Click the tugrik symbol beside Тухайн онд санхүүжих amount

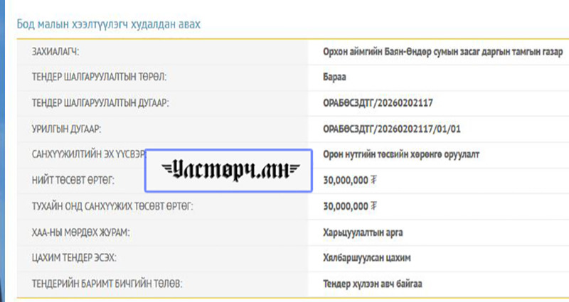(x=374, y=206)
